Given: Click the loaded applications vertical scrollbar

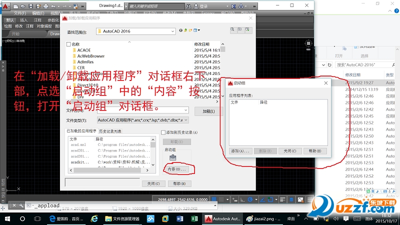Looking at the screenshot, I should point(153,152).
